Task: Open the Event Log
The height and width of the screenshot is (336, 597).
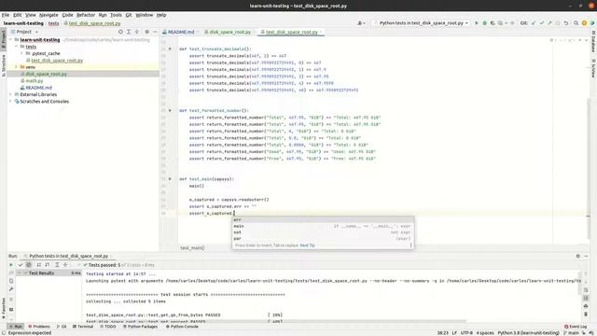Action: (576, 327)
